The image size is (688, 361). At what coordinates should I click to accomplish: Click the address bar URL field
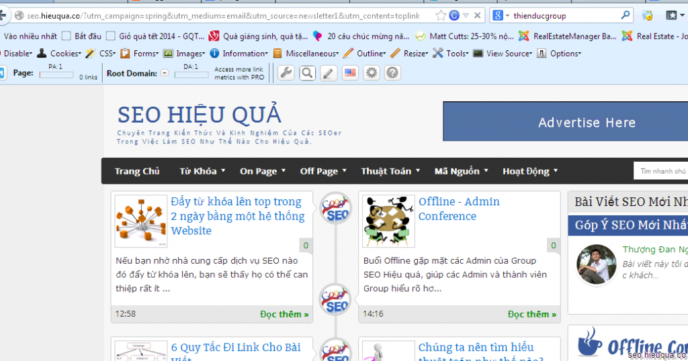tap(224, 16)
